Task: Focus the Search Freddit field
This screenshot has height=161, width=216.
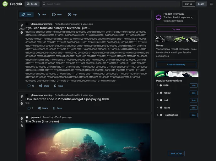Action: point(111,4)
